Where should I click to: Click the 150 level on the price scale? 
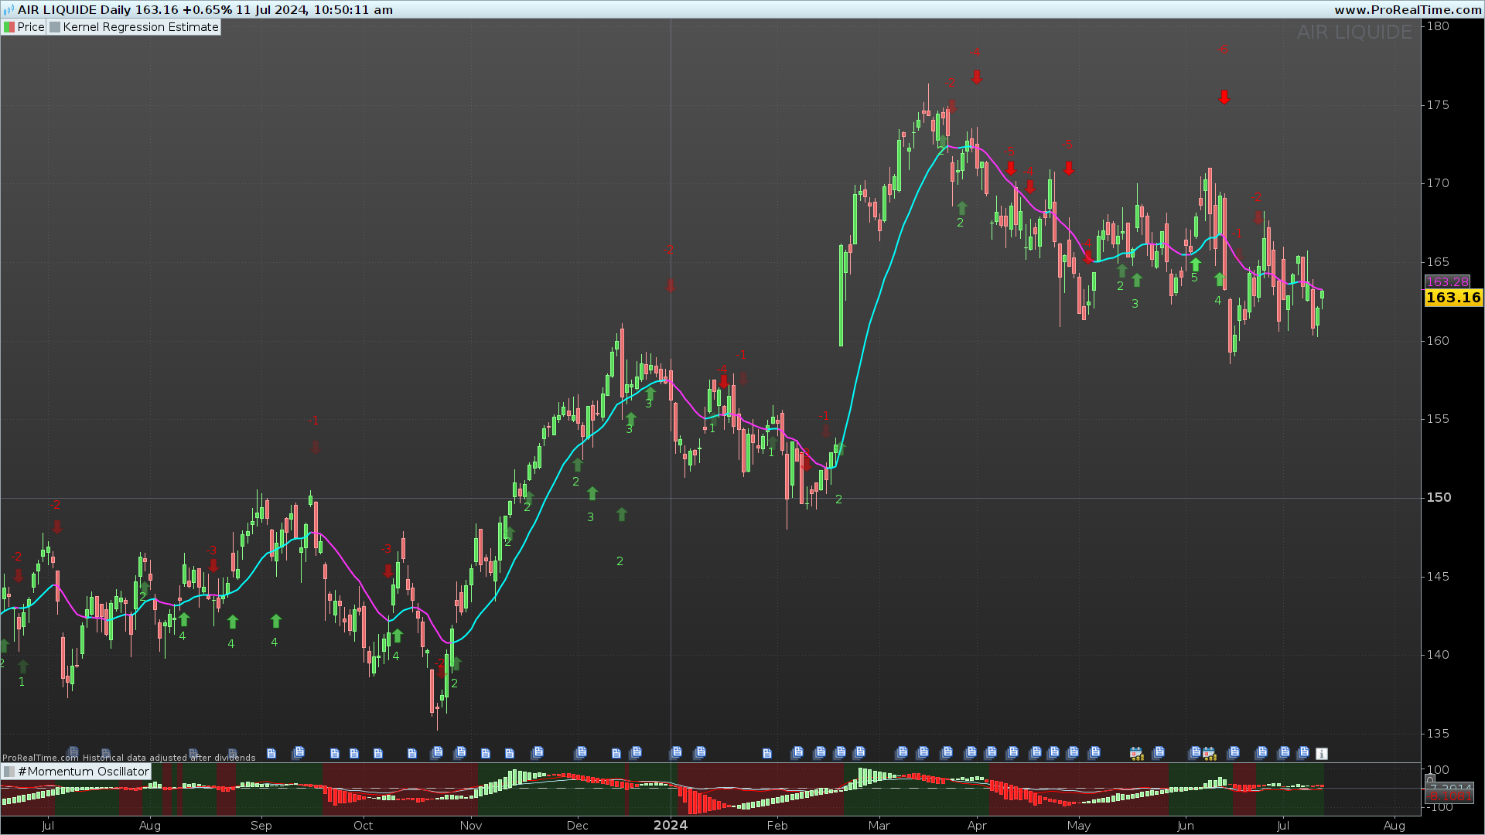tap(1439, 498)
